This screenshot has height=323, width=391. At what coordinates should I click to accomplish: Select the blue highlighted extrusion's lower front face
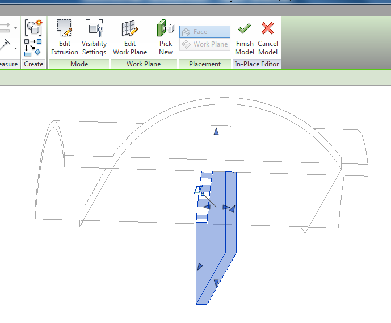(202, 261)
